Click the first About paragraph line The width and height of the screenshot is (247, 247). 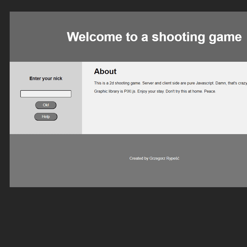click(167, 83)
